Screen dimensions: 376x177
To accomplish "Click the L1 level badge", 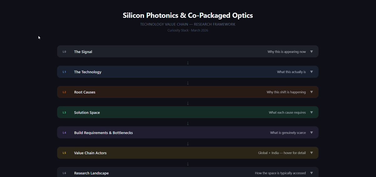I will [x=64, y=72].
